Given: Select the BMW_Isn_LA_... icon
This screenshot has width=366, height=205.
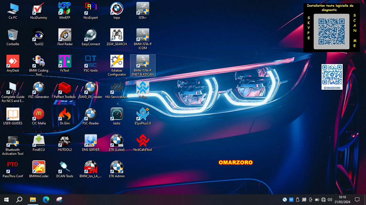Looking at the screenshot, I should pyautogui.click(x=91, y=170).
